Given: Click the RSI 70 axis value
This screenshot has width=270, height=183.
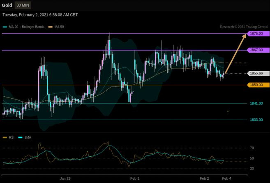Looking at the screenshot, I should click(x=252, y=148).
